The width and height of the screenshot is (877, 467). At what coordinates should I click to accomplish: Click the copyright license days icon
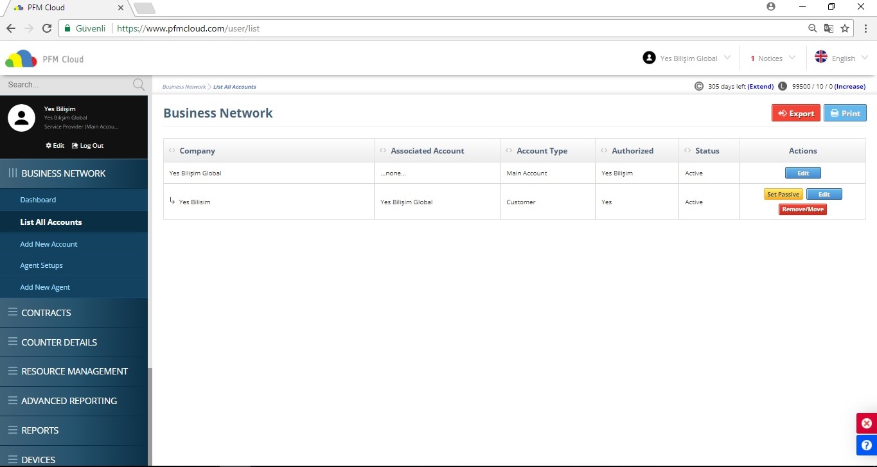(699, 86)
